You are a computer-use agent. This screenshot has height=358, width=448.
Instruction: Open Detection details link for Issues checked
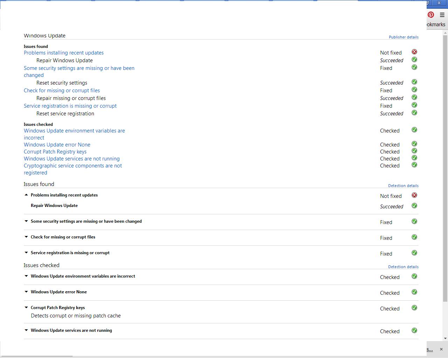click(403, 267)
